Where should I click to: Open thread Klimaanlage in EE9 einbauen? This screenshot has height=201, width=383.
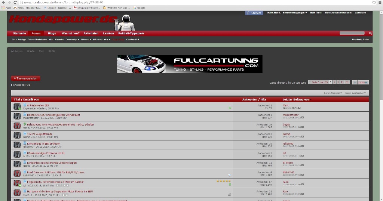43,143
